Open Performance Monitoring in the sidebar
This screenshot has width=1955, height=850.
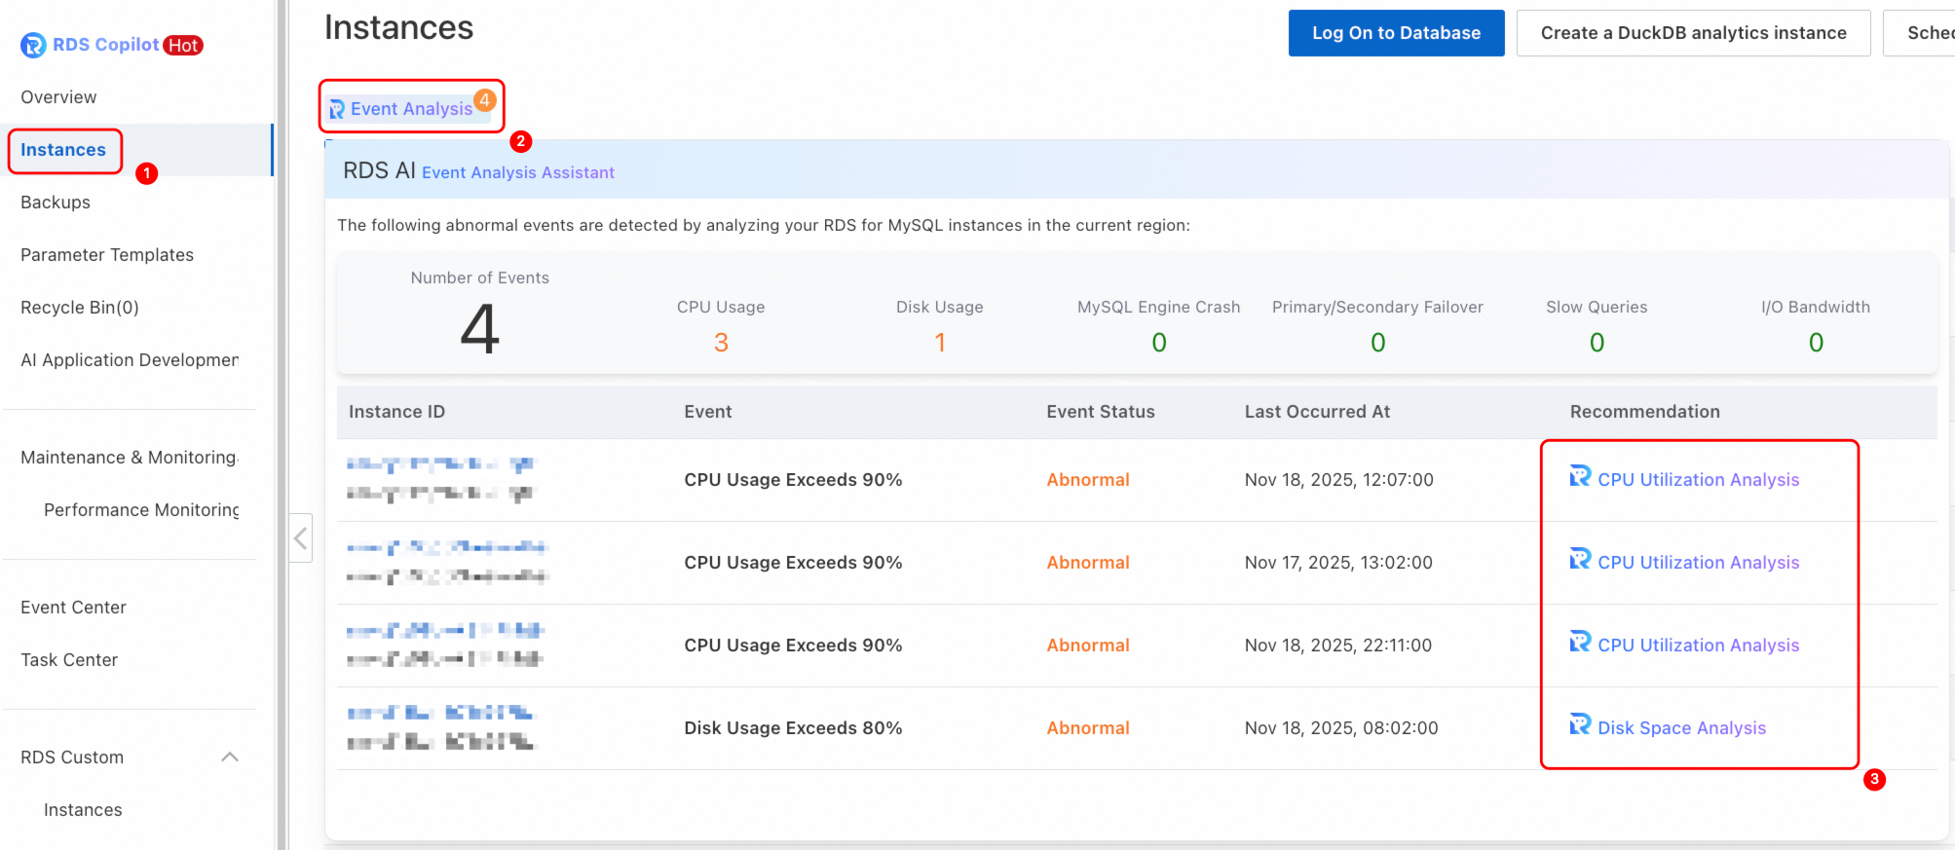[141, 510]
